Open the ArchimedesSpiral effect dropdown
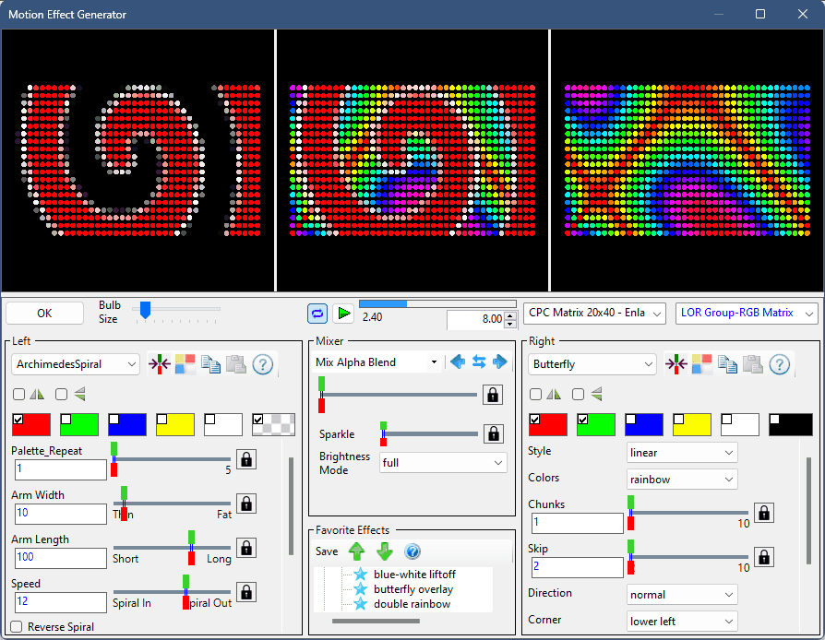 [76, 364]
